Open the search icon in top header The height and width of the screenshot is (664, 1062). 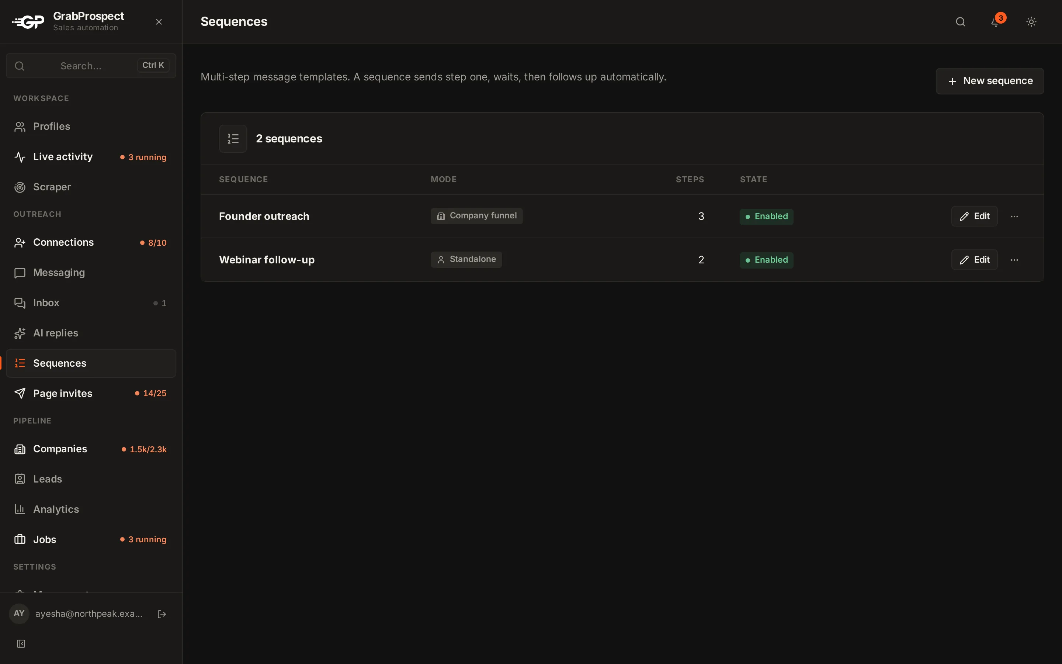click(960, 22)
